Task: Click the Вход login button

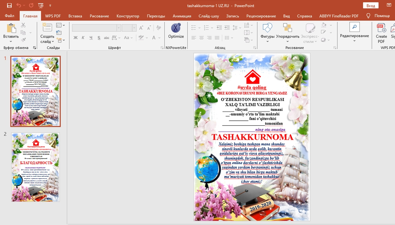Action: click(x=370, y=5)
